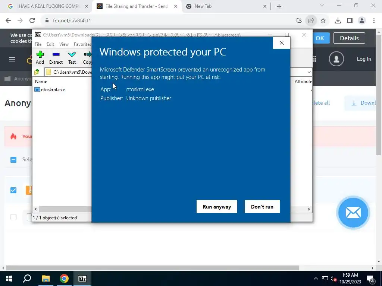Sort 7-Zip list by Name column
This screenshot has height=286, width=382.
tap(41, 82)
